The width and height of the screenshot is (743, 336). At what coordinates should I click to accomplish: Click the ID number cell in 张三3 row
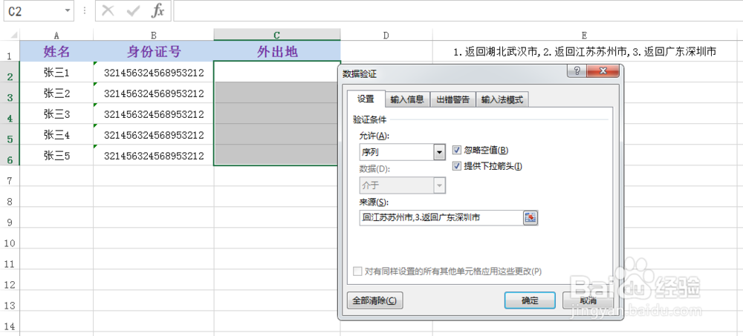(154, 114)
